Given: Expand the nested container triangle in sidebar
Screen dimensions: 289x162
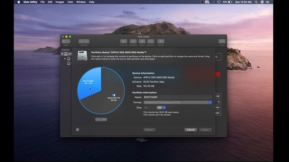Looking at the screenshot, I should (x=65, y=58).
